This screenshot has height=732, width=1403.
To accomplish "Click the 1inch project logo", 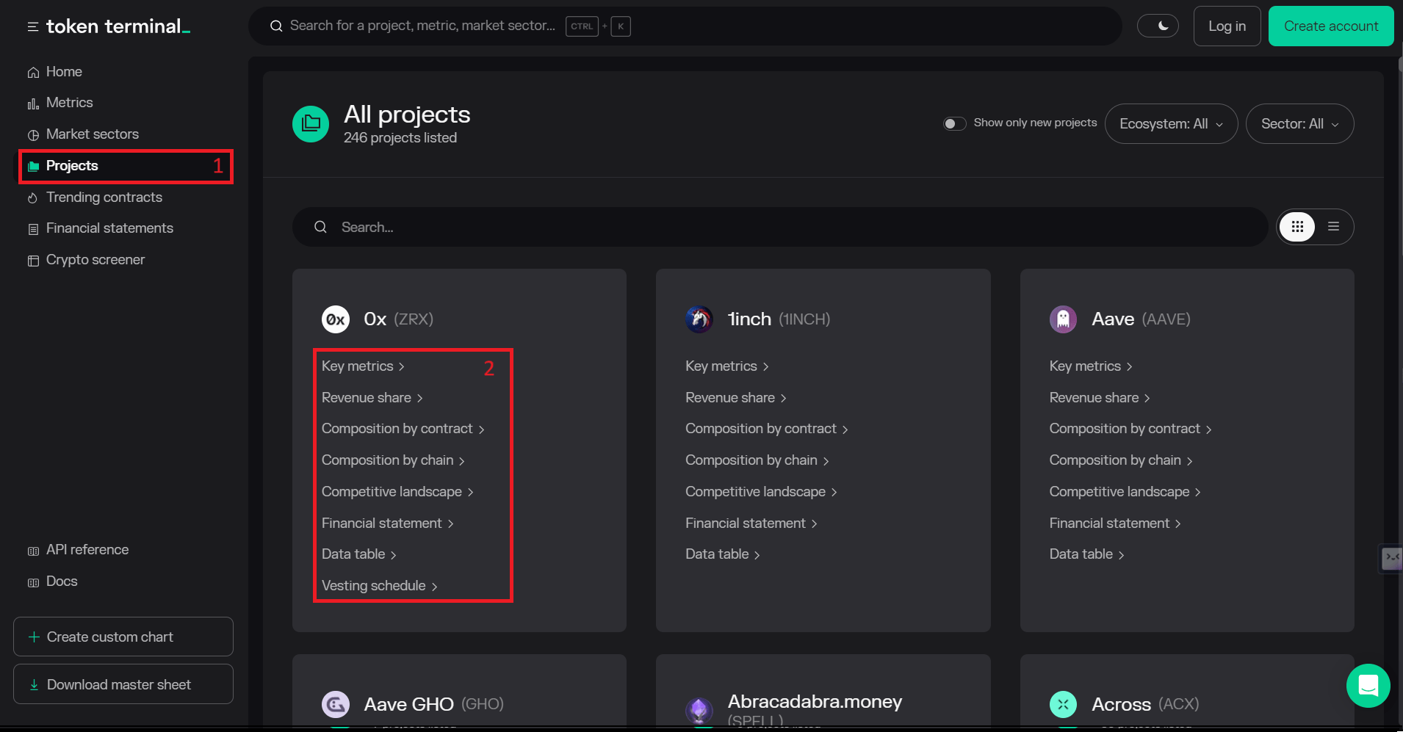I will [699, 319].
